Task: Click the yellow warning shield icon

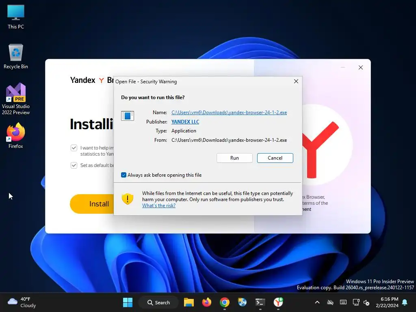Action: 127,199
